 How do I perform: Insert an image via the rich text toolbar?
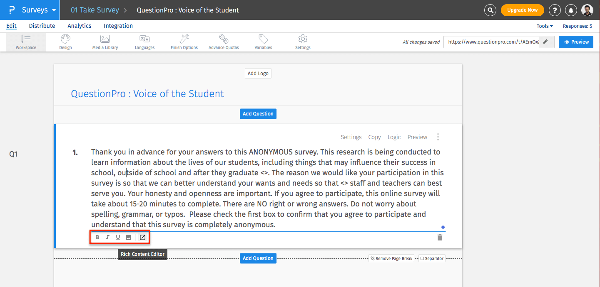pos(128,237)
